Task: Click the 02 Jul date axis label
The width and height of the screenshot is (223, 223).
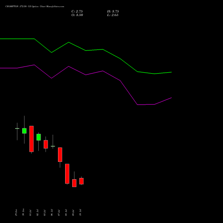Action: [37, 213]
